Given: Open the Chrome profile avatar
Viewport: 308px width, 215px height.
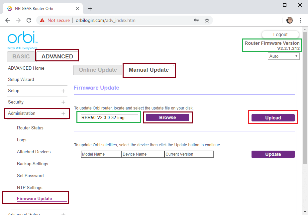Looking at the screenshot, I should [x=290, y=20].
